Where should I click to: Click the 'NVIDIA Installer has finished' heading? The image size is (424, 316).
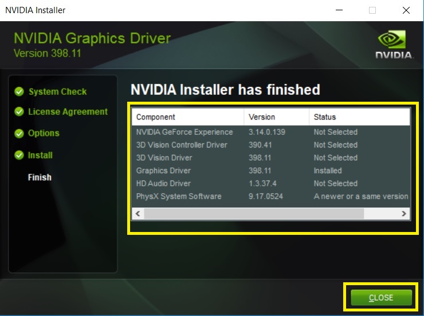pos(225,90)
